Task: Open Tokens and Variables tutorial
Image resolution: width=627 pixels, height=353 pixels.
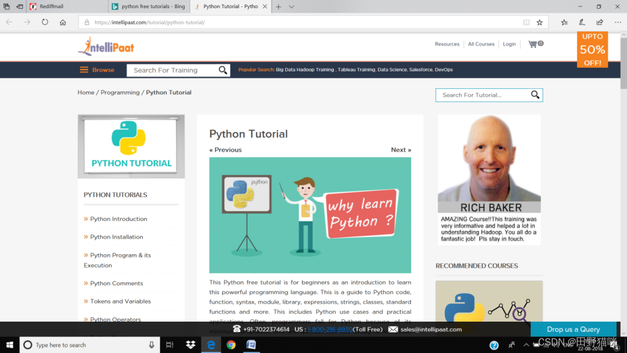Action: point(120,301)
